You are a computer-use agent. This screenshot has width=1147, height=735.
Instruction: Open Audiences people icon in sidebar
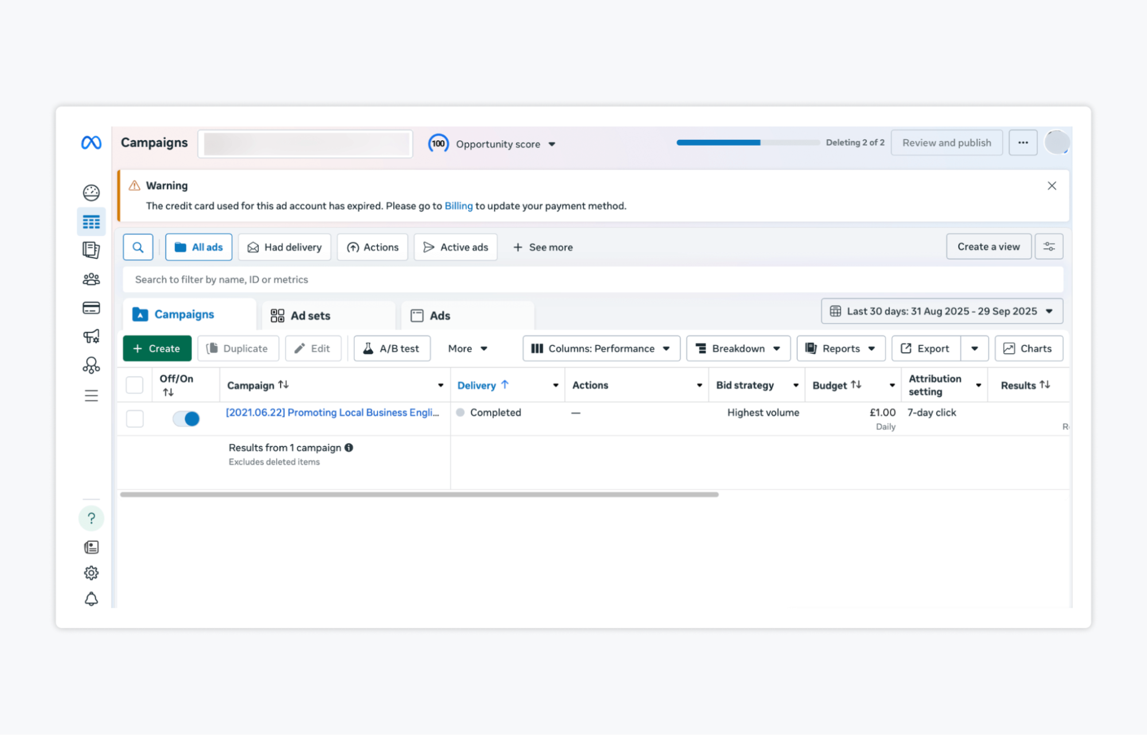tap(91, 279)
